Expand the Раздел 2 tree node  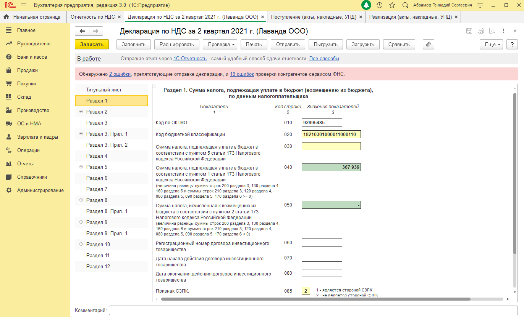tap(81, 112)
